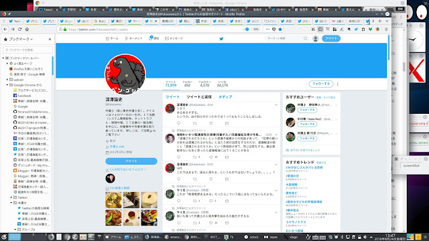Open a new Firefox tab
Viewport: 429px width, 241px height.
point(380,21)
